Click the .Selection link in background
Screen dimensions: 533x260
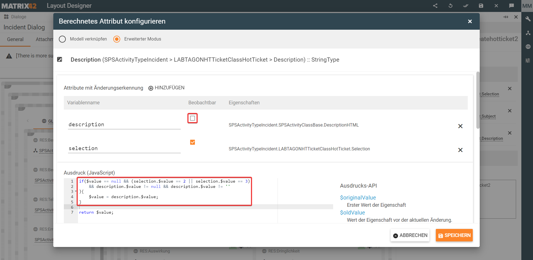[489, 94]
